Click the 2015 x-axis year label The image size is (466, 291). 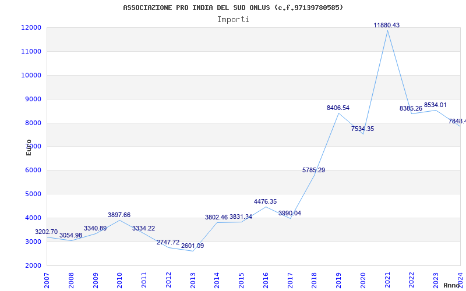click(241, 281)
